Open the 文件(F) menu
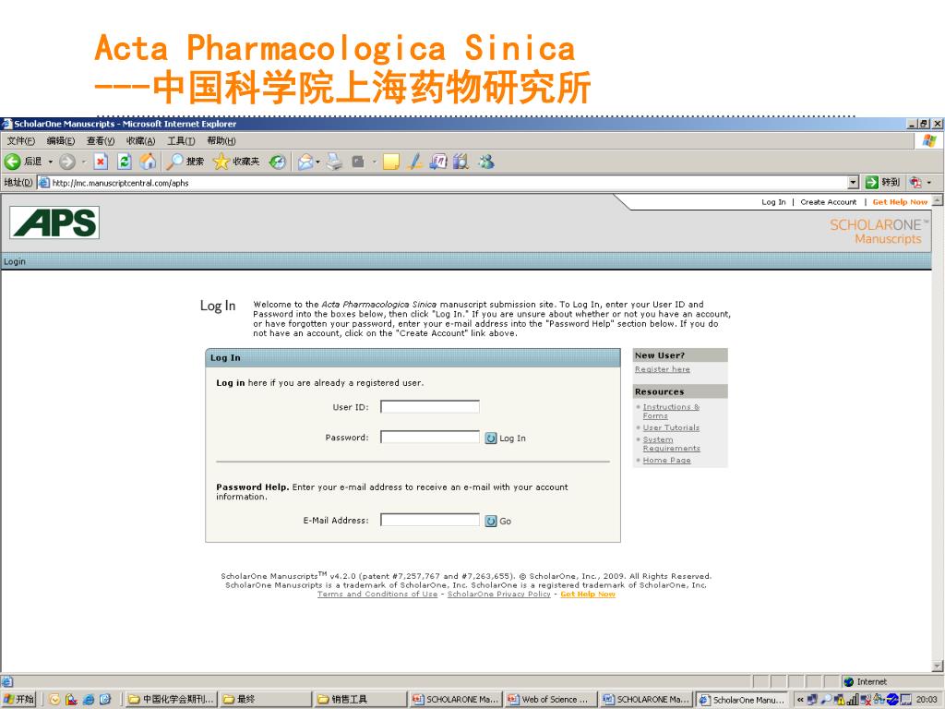This screenshot has height=709, width=945. 21,141
